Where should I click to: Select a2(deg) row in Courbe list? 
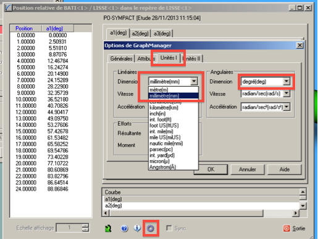coord(201,206)
